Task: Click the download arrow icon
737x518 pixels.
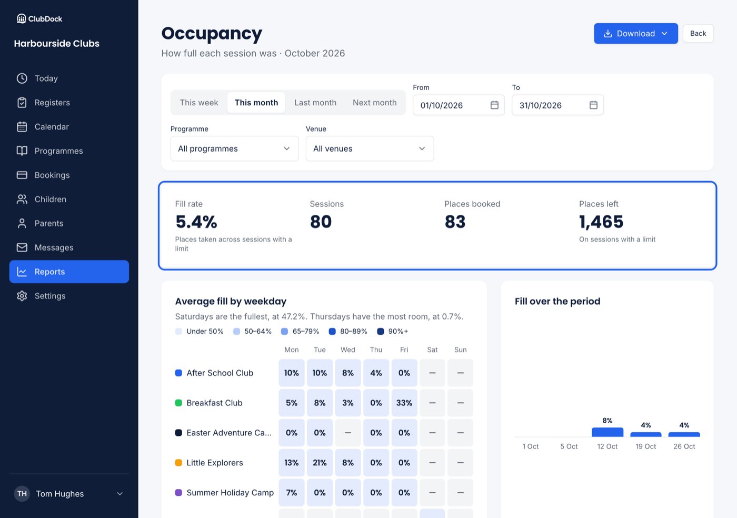Action: [x=607, y=34]
